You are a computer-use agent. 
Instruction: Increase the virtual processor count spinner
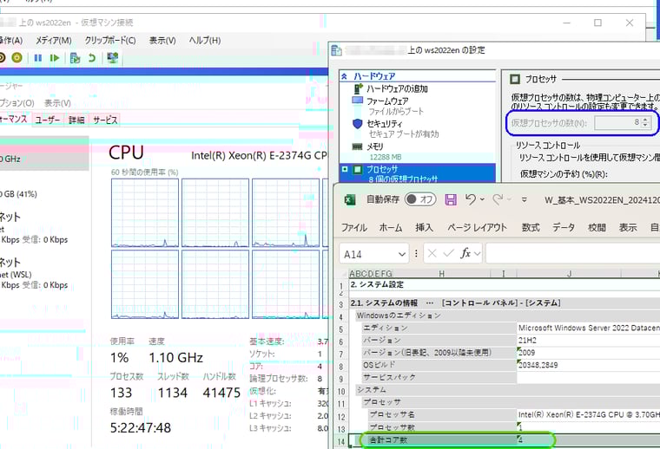tap(645, 120)
